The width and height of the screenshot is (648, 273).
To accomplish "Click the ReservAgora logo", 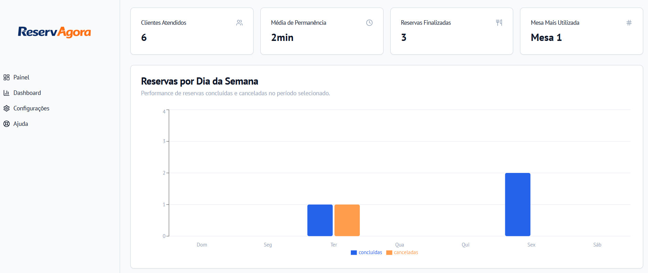I will 54,32.
